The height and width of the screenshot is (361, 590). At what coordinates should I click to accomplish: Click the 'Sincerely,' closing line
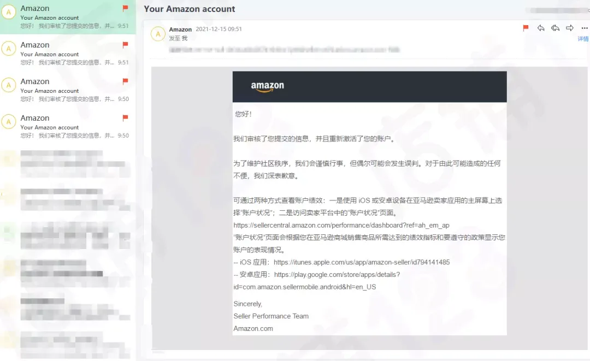[x=247, y=304]
